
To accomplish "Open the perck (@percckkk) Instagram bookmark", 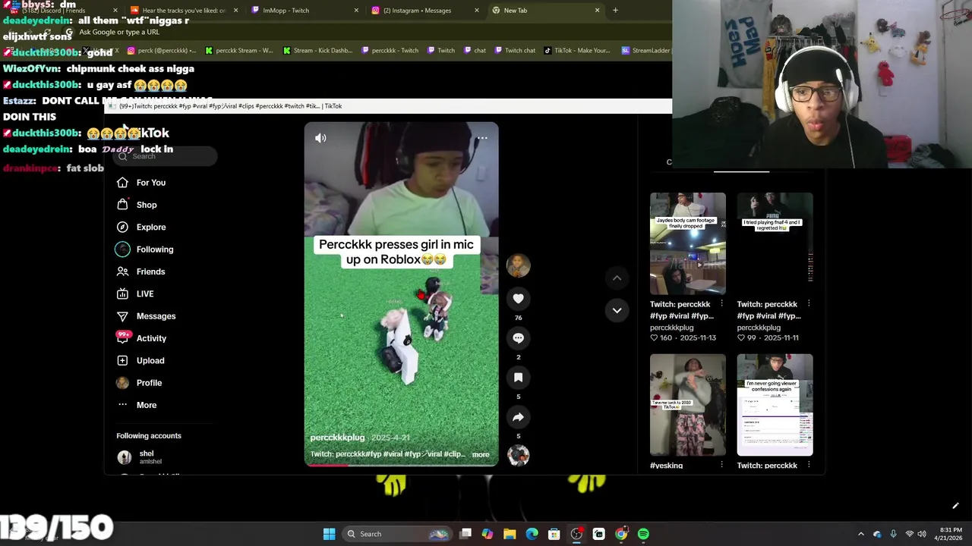I will click(x=161, y=51).
